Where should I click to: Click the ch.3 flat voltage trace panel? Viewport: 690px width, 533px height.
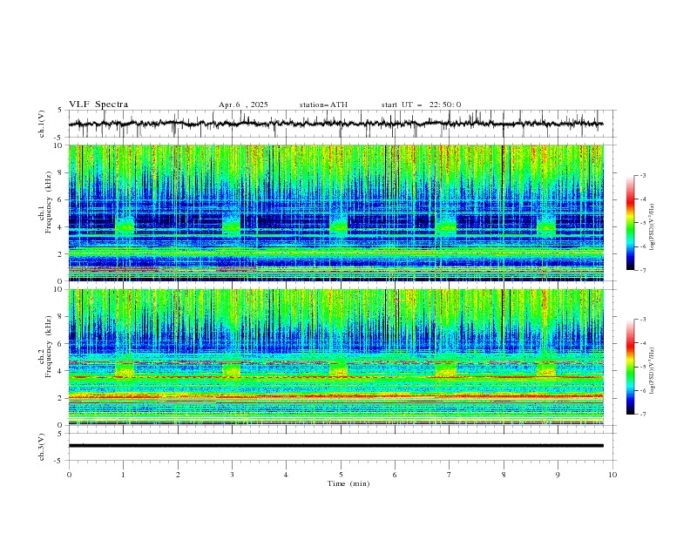coord(342,447)
